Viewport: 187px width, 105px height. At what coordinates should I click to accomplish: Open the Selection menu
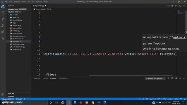(x=17, y=2)
